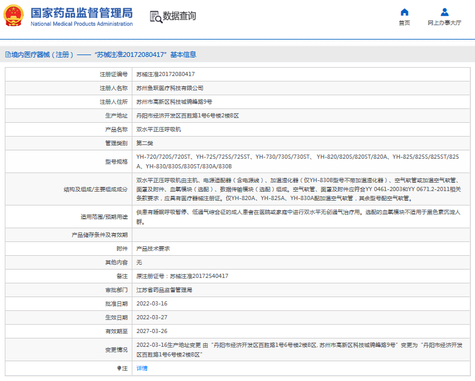Click the 附件 row label

(122, 249)
